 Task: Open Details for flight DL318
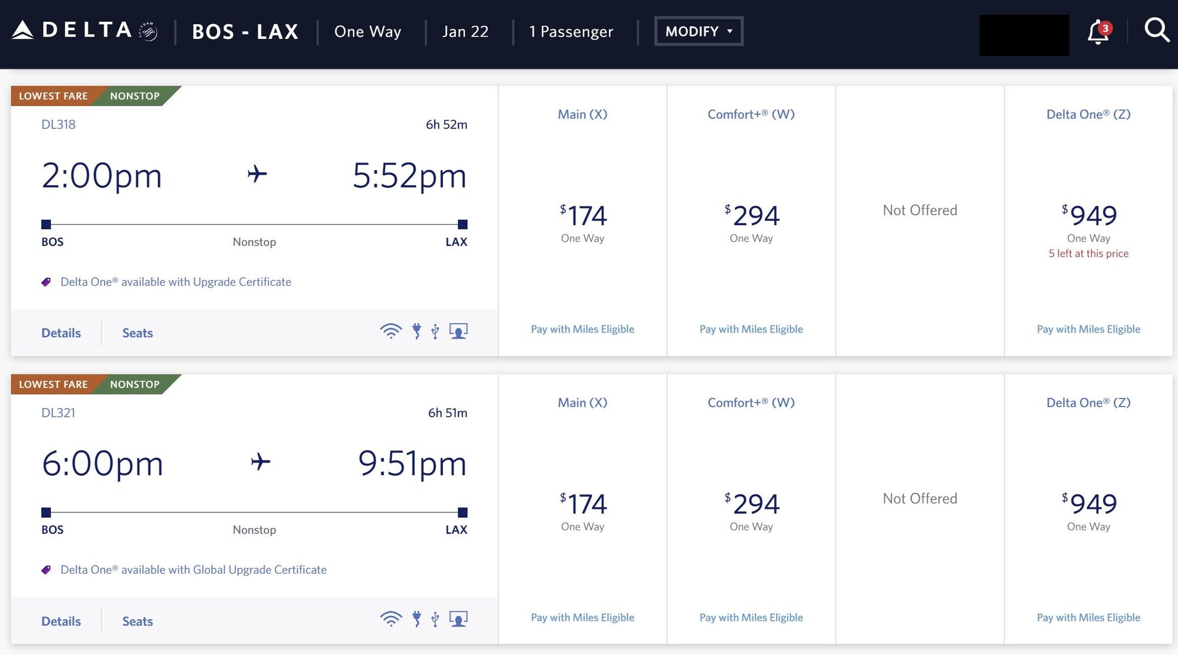61,333
